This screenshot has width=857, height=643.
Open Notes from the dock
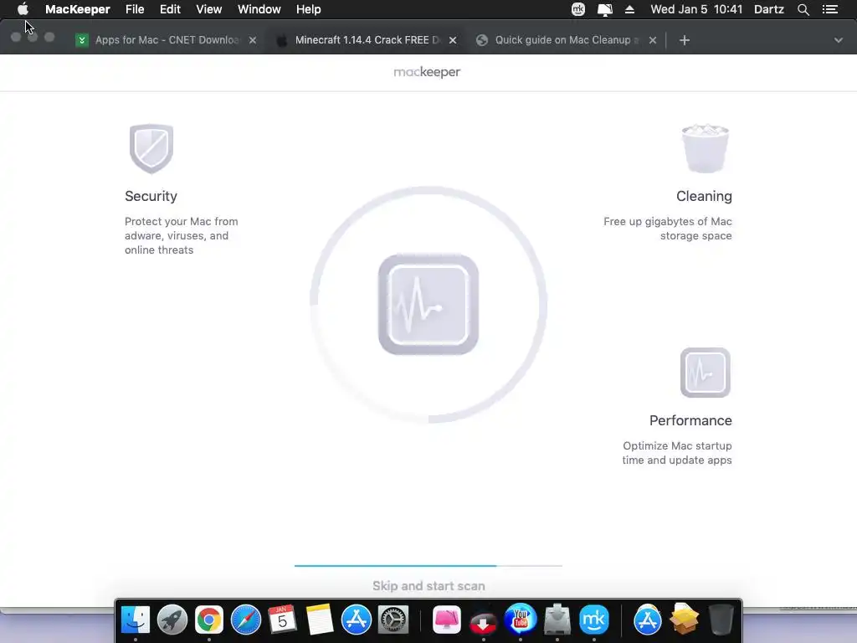pos(319,620)
